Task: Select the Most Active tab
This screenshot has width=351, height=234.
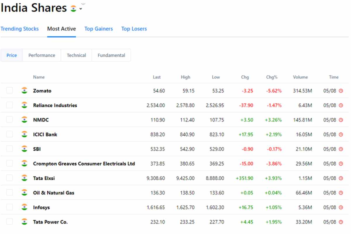Action: coord(61,29)
